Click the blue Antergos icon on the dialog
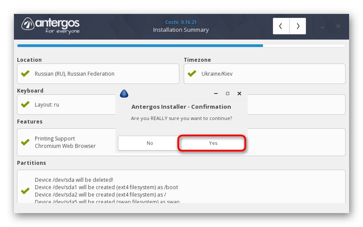This screenshot has height=227, width=363. 124,93
